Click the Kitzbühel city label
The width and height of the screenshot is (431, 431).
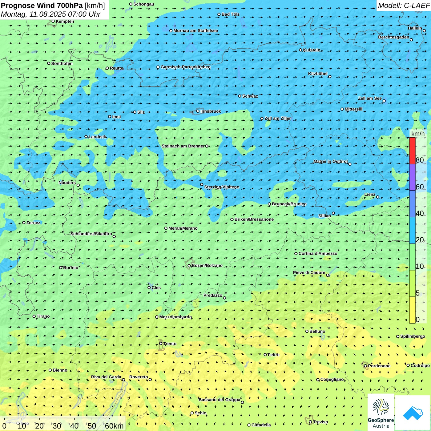(318, 74)
